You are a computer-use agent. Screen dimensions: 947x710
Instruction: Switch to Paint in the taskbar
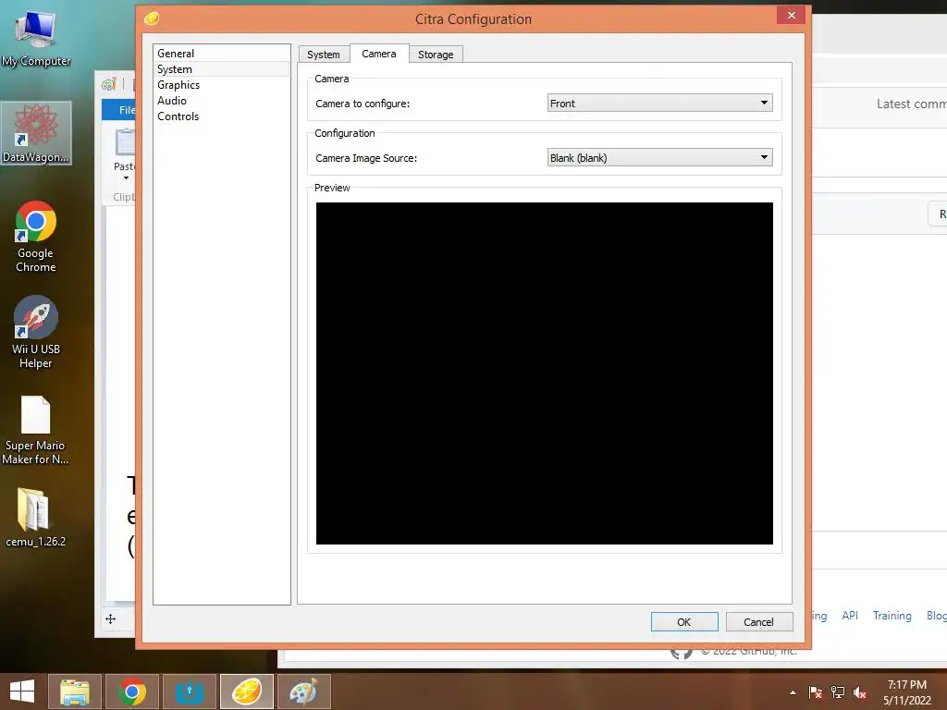point(303,692)
